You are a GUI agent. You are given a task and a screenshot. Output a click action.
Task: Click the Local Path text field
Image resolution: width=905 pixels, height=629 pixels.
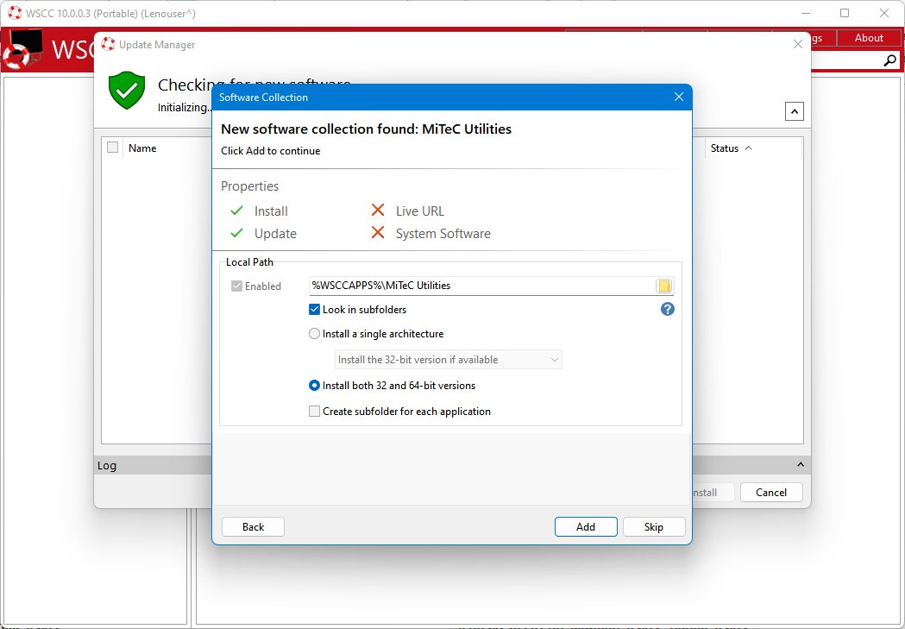click(482, 286)
